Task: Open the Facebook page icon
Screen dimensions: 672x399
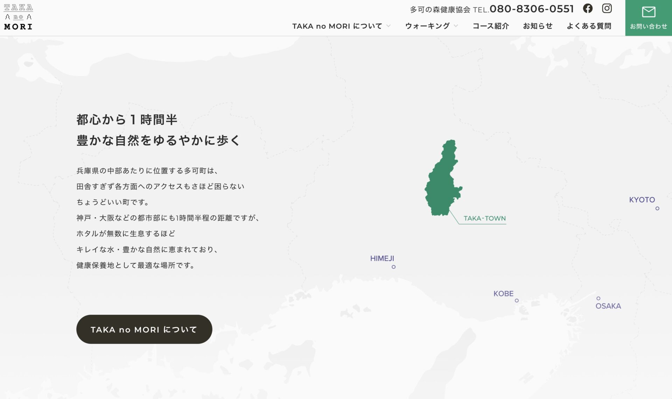Action: [588, 8]
